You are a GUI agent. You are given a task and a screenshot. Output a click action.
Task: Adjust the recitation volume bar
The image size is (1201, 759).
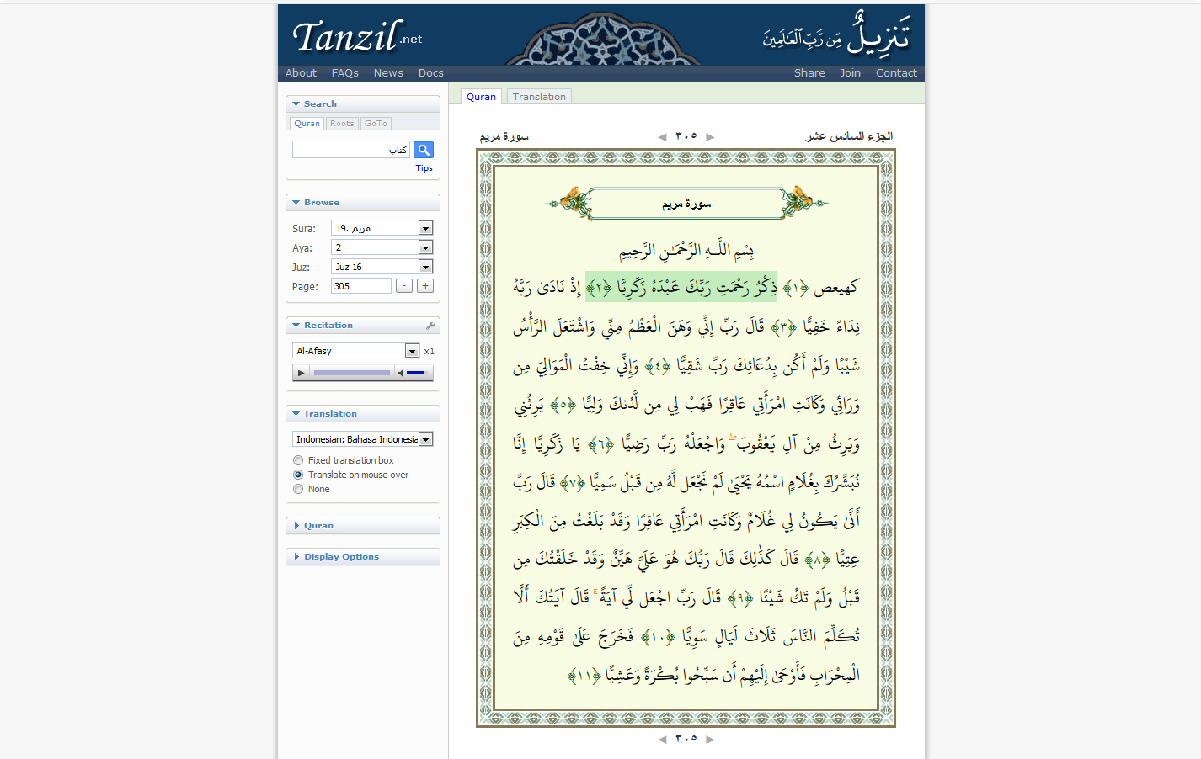[416, 373]
